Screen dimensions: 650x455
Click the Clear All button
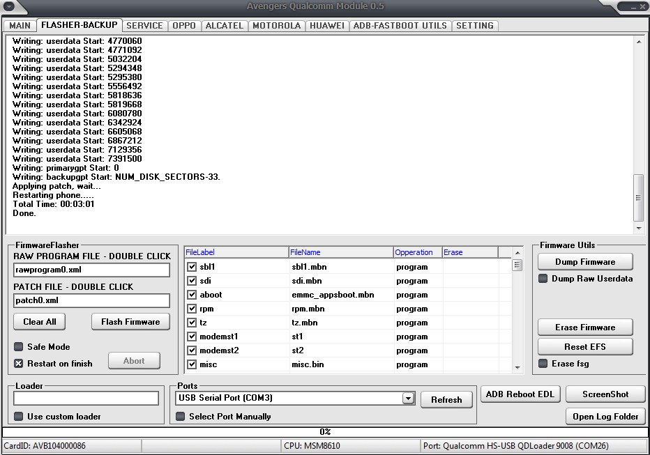[x=39, y=322]
